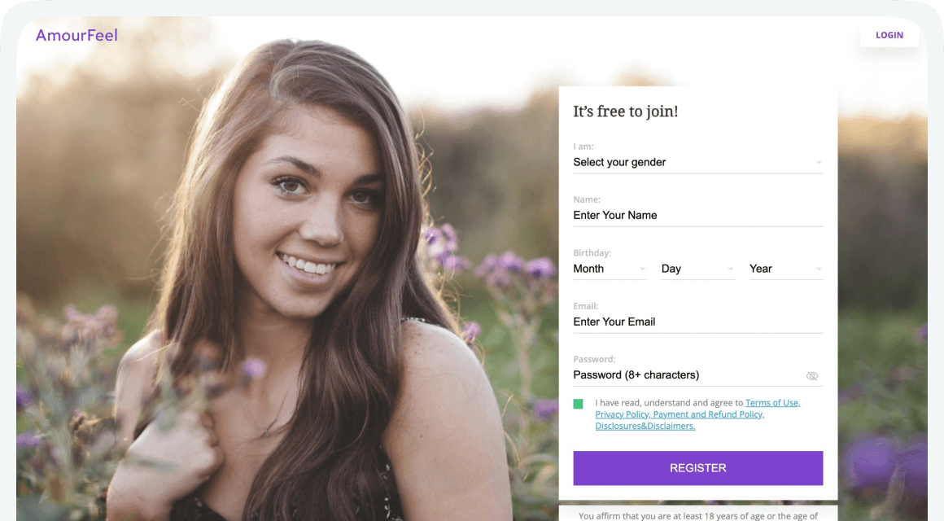Toggle password visibility eye icon
The image size is (944, 521).
coord(811,375)
